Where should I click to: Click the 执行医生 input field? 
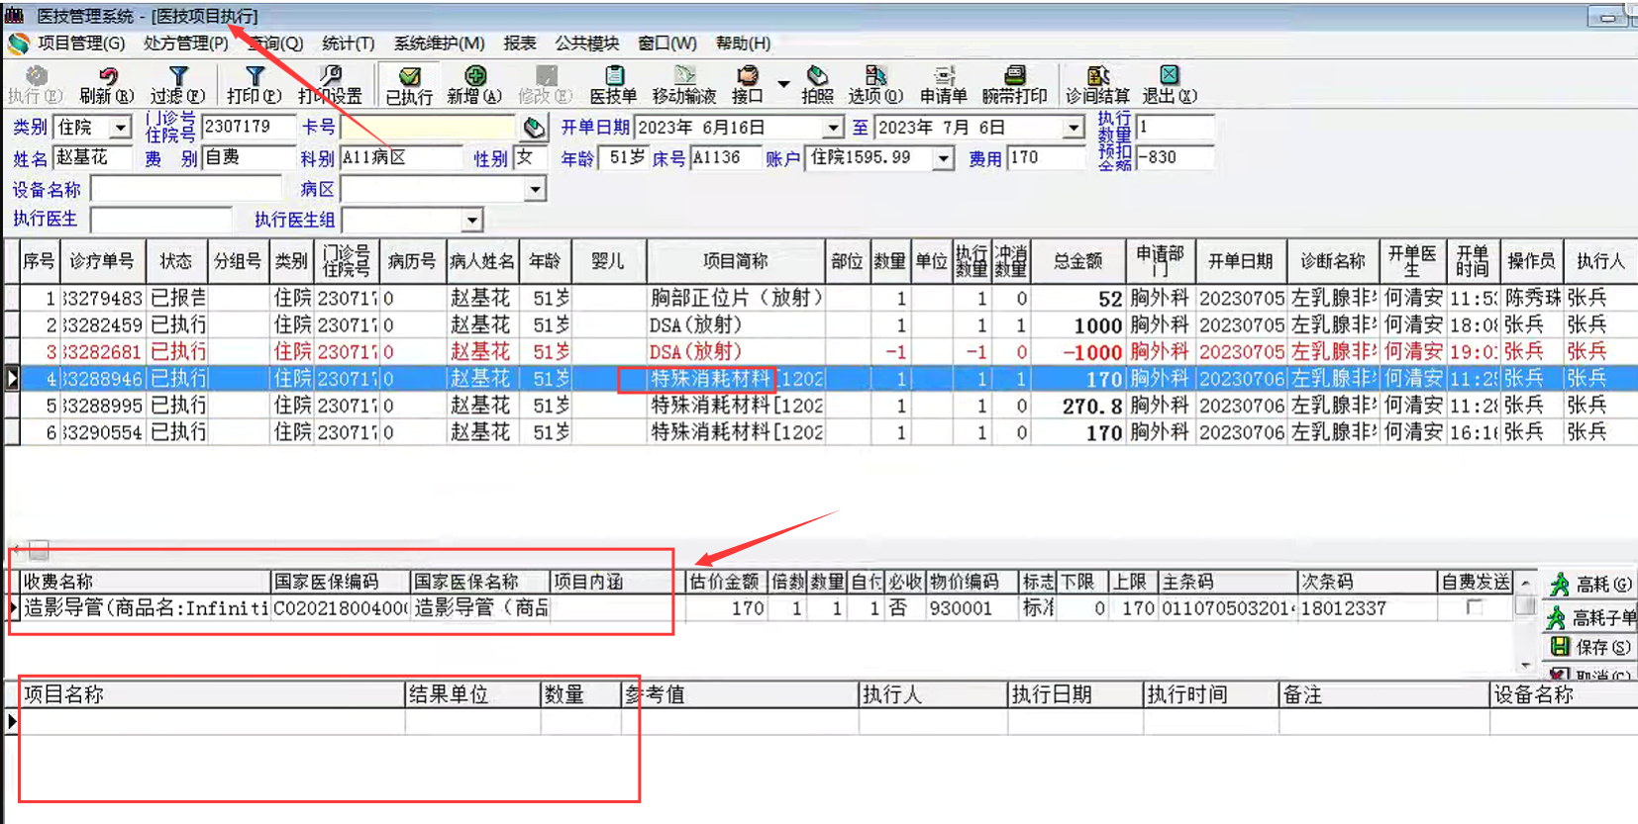pyautogui.click(x=161, y=220)
